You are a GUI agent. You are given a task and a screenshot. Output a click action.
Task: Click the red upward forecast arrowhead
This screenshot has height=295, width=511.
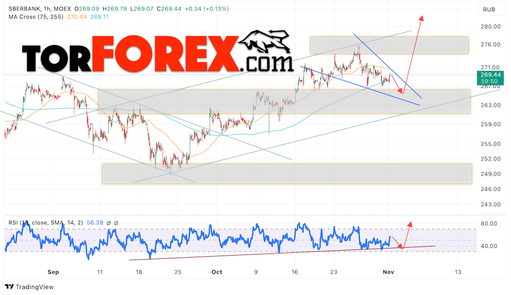tap(421, 18)
